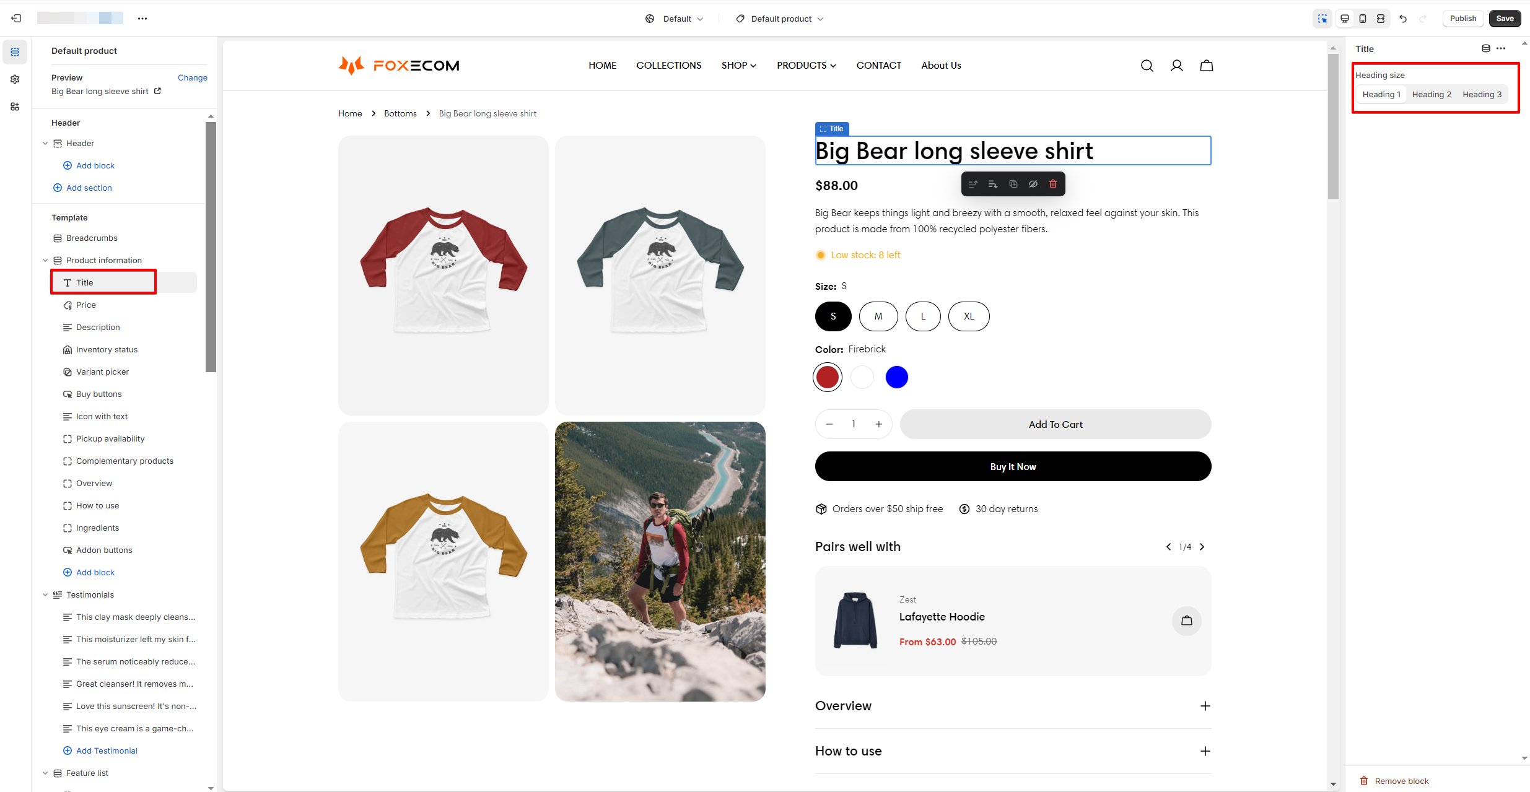1530x792 pixels.
Task: Click the undo arrow
Action: point(1403,19)
